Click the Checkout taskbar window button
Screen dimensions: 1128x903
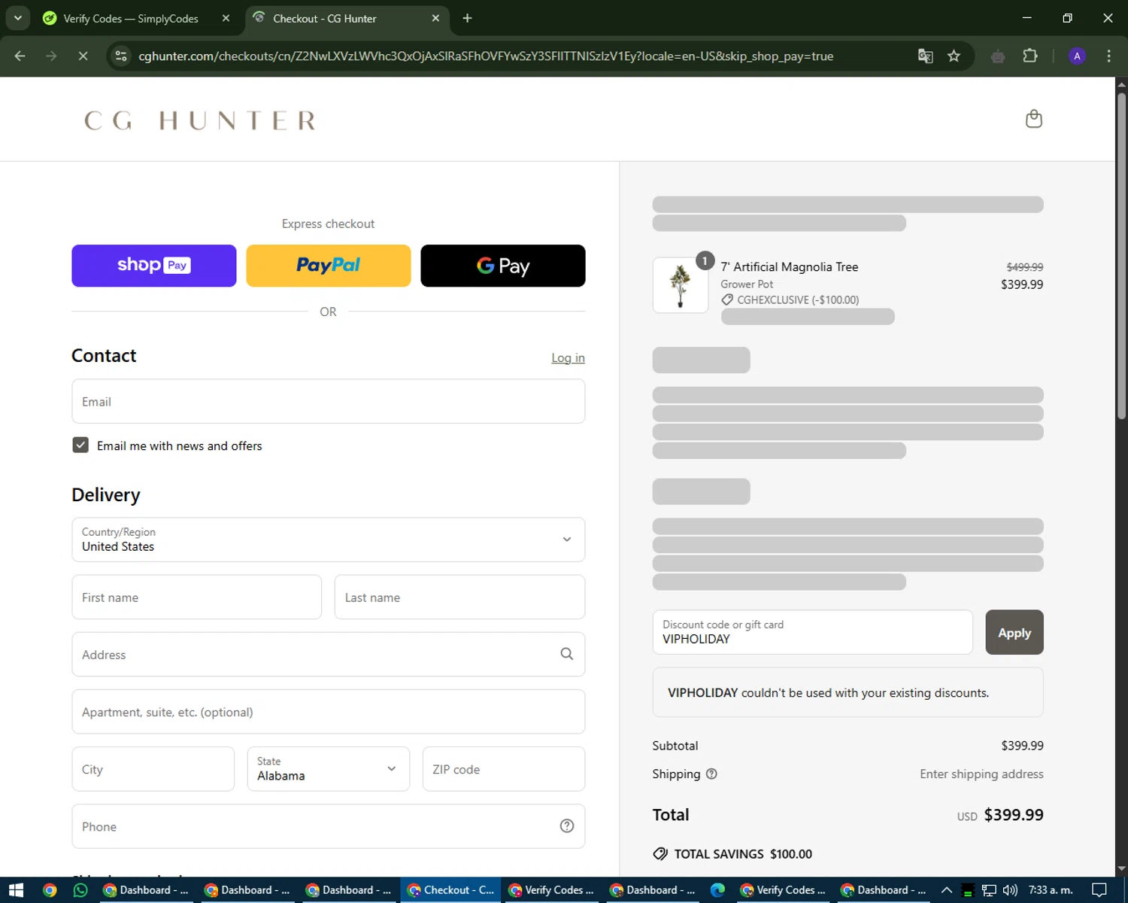click(451, 890)
